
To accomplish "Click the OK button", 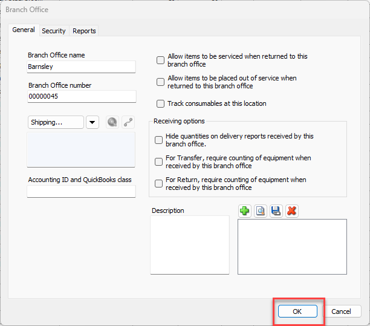I will point(297,311).
